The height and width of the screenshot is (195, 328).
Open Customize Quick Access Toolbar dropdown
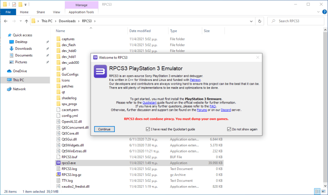pos(25,4)
